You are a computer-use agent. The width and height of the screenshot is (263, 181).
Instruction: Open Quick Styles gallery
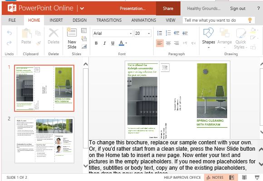(241, 38)
